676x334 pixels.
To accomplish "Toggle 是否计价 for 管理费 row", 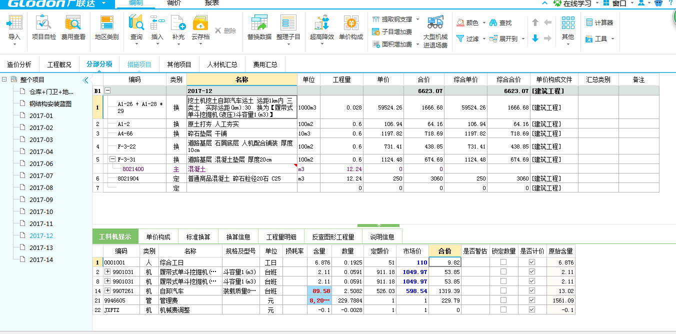I will point(532,300).
